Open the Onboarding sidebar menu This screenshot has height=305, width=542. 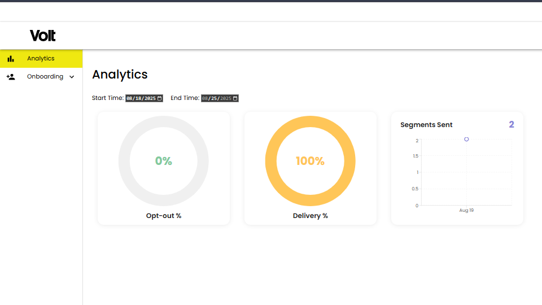45,77
